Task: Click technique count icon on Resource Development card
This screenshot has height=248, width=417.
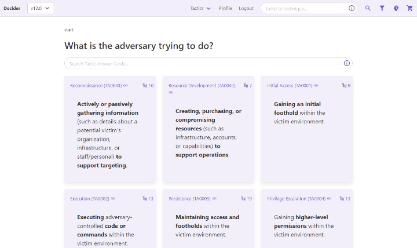Action: coord(246,86)
